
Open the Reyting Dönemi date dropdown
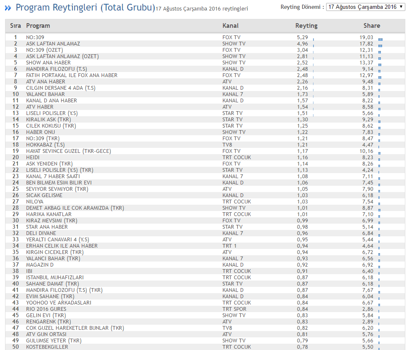click(x=365, y=7)
